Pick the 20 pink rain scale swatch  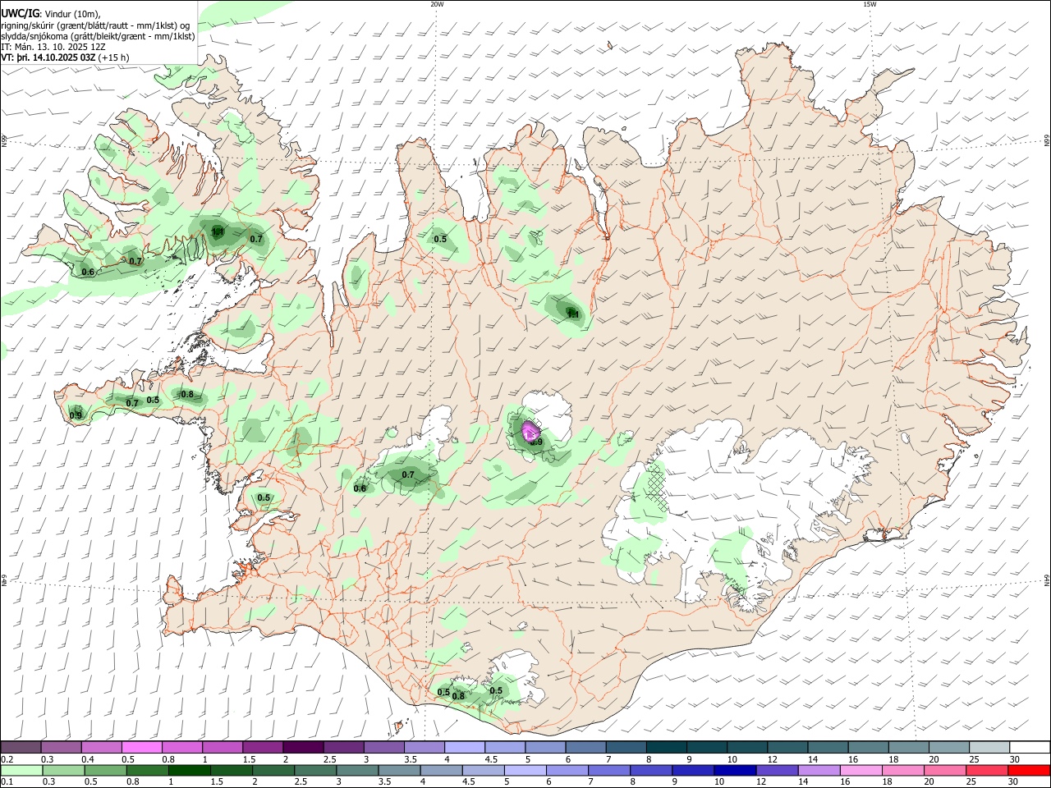945,771
